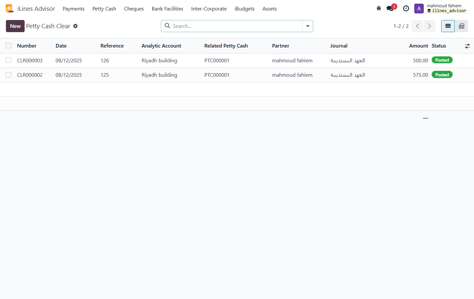Open the Inter-Corporate menu
This screenshot has width=474, height=299.
point(209,9)
